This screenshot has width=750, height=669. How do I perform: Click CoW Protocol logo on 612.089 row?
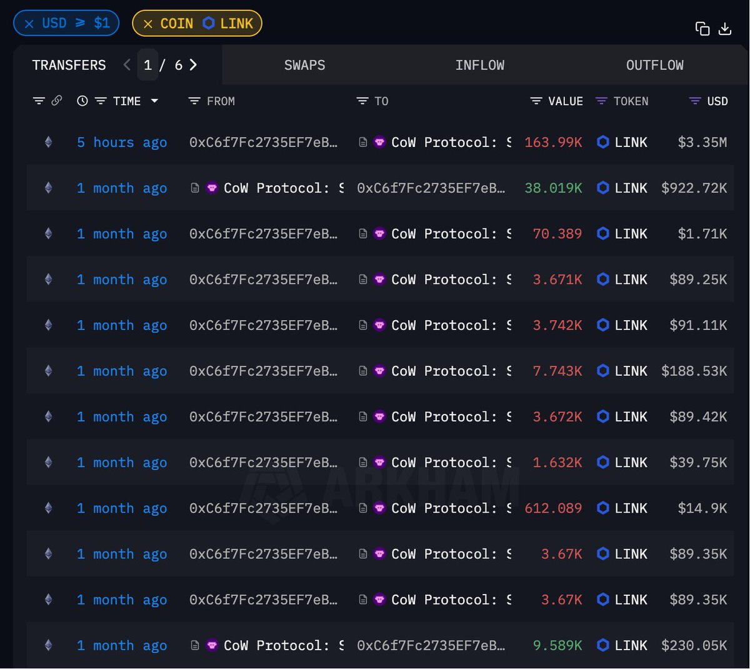(x=379, y=508)
